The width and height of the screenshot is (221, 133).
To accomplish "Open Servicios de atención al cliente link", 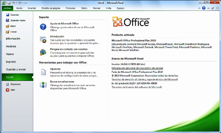I will pos(145,80).
